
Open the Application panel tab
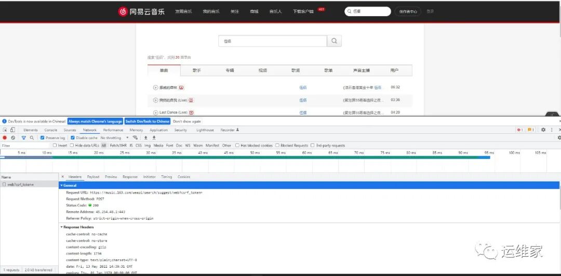(x=158, y=130)
